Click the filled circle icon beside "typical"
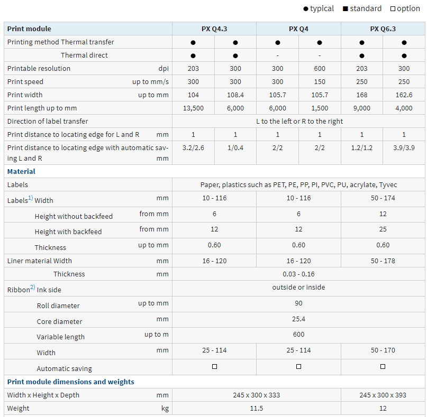Image resolution: width=427 pixels, height=417 pixels. coord(306,9)
